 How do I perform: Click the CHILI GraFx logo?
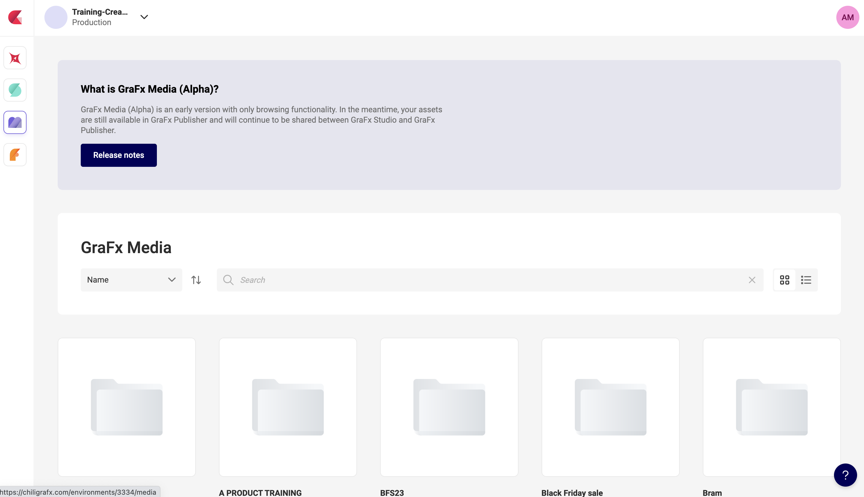pos(15,17)
